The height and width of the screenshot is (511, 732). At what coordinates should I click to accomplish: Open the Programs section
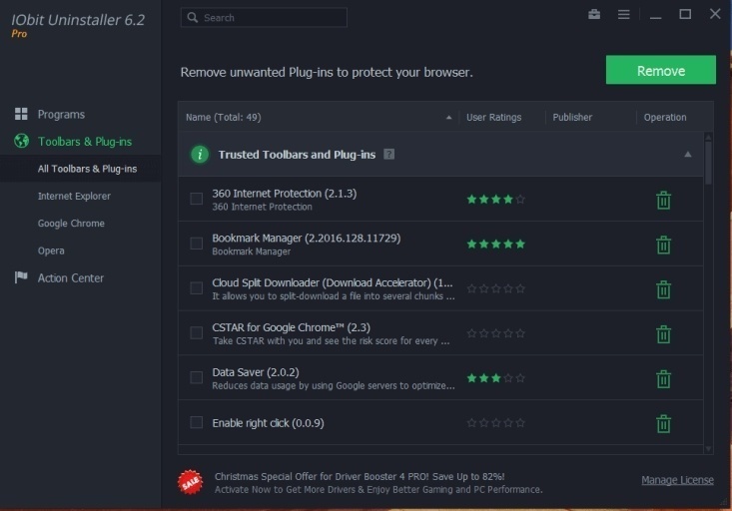61,115
